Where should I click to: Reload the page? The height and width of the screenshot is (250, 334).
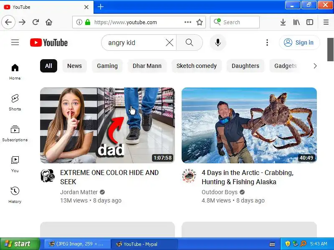(35, 22)
